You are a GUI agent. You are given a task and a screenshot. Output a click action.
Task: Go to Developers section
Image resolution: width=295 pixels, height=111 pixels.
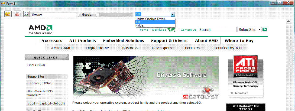pyautogui.click(x=162, y=48)
